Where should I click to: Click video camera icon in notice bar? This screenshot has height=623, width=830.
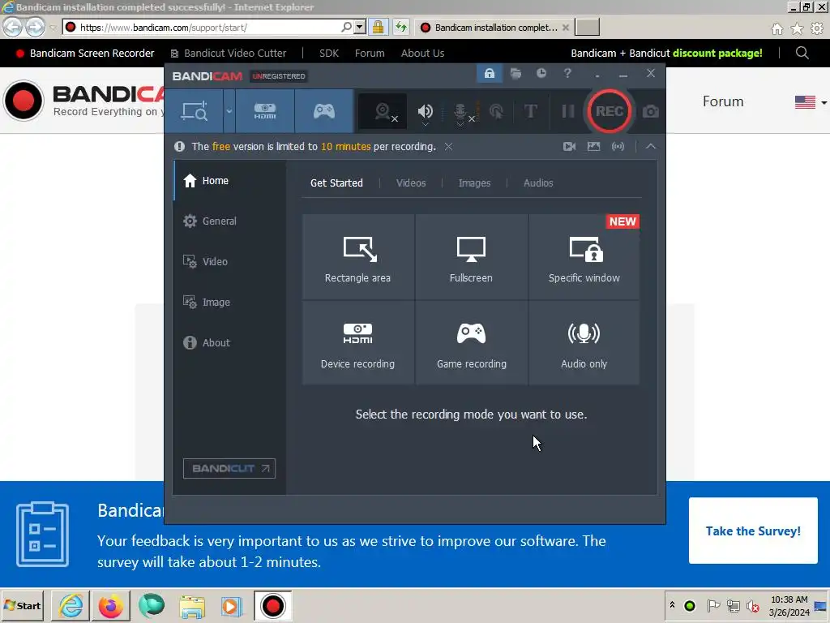pos(570,147)
